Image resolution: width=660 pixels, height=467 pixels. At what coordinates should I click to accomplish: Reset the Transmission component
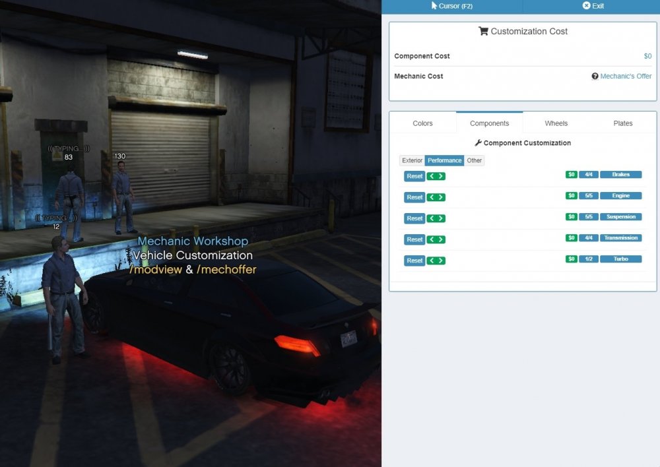pyautogui.click(x=414, y=239)
